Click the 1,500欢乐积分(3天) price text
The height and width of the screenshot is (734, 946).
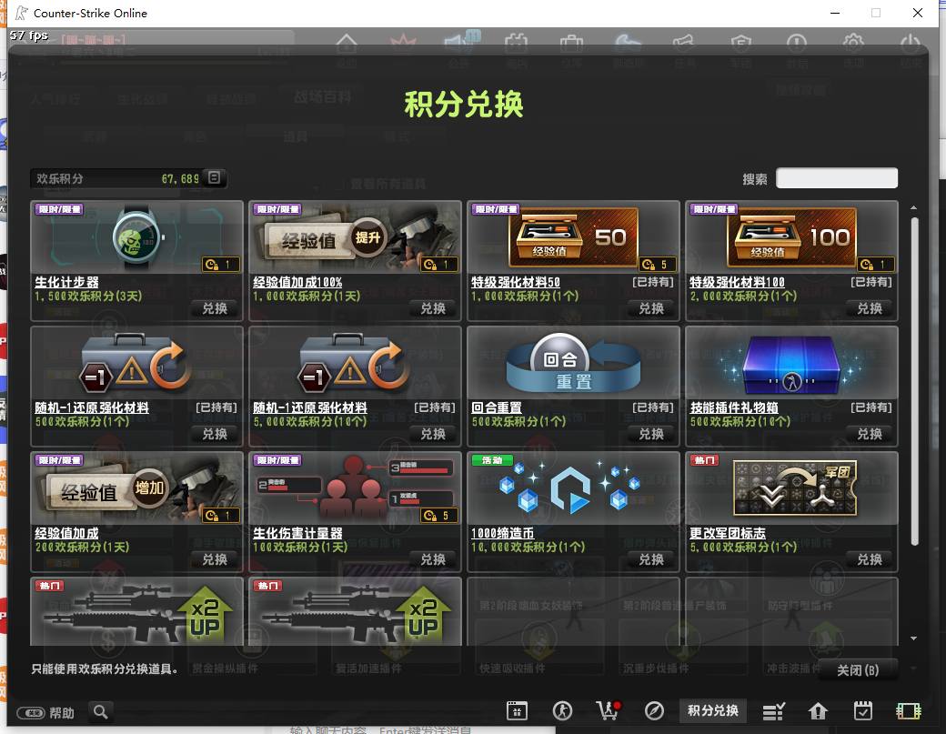tap(88, 297)
